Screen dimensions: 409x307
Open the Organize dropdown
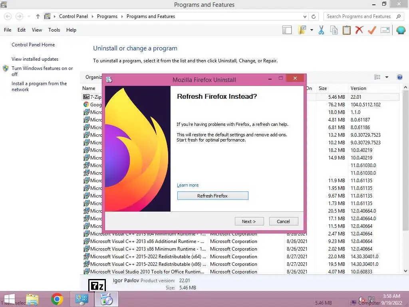pyautogui.click(x=93, y=77)
